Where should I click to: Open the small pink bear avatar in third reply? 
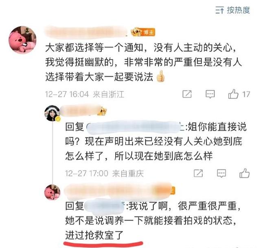tap(52, 192)
